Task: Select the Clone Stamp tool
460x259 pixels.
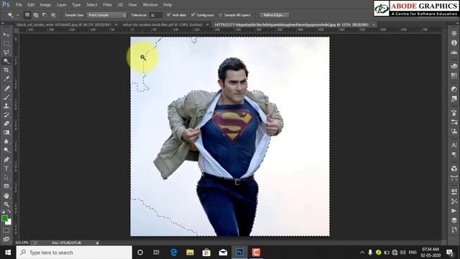Action: coord(6,106)
